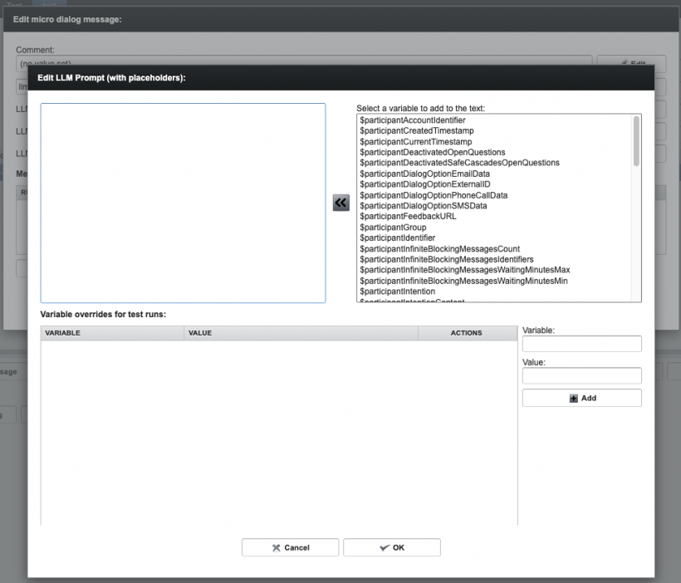Select $participantInfiniteBlockingMessagesWaitingMinutesMax variable
The width and height of the screenshot is (681, 583).
point(465,270)
